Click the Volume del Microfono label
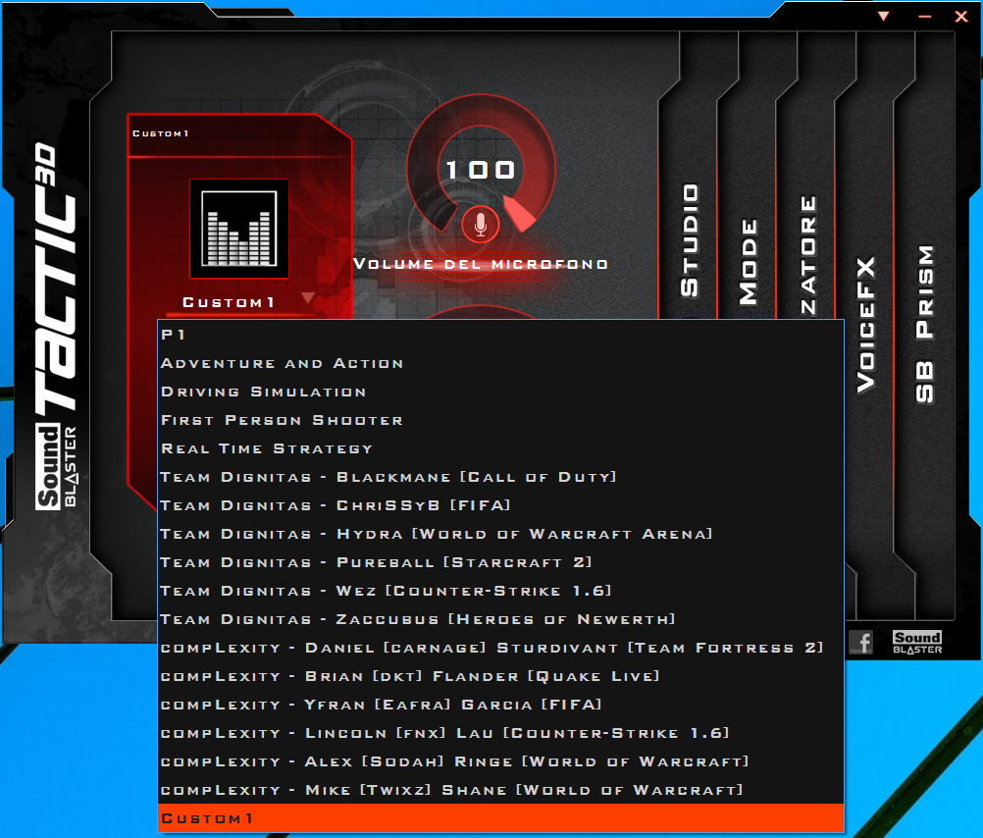 [x=480, y=264]
